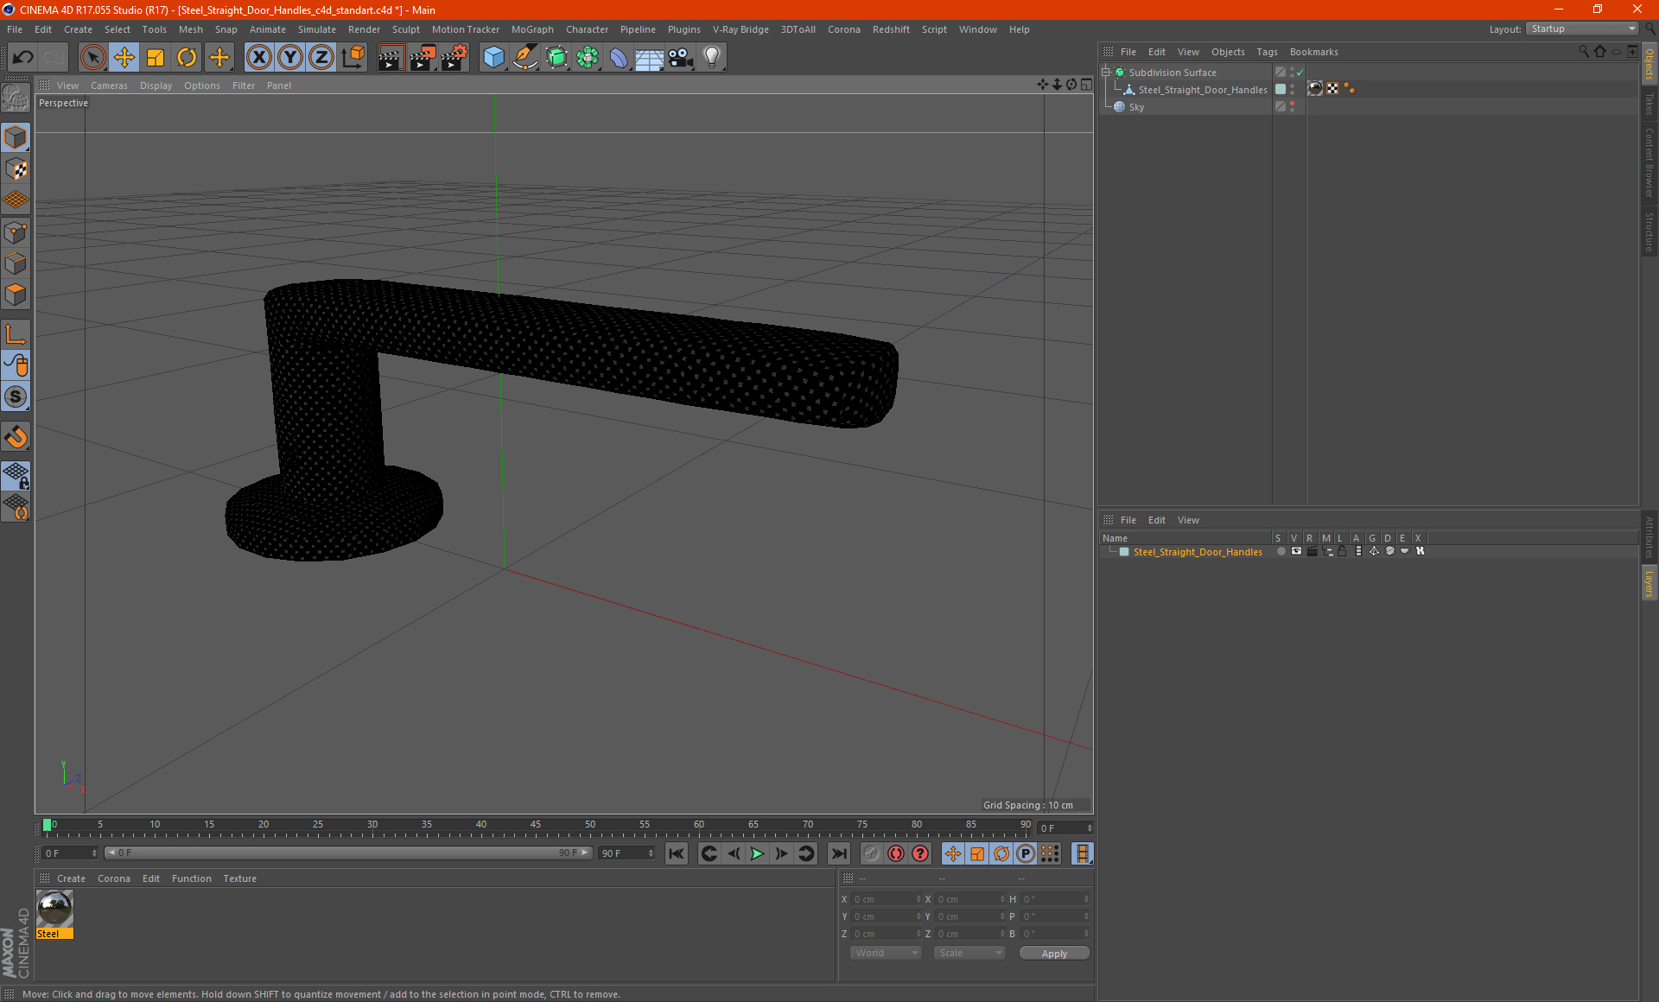
Task: Open the Simulate menu
Action: click(x=316, y=29)
